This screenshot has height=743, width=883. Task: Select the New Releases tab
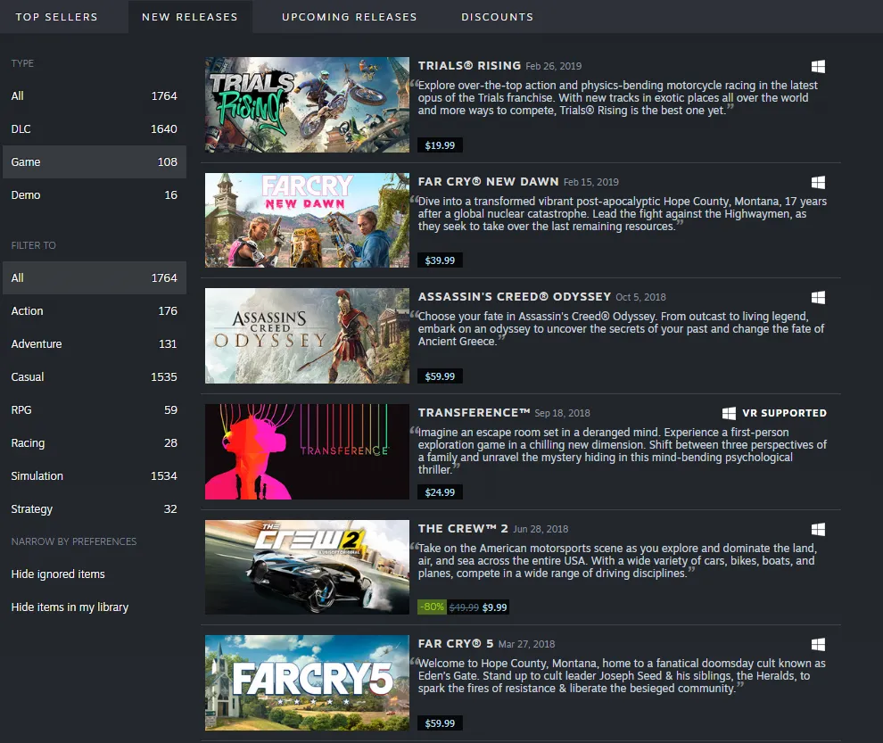pyautogui.click(x=190, y=17)
